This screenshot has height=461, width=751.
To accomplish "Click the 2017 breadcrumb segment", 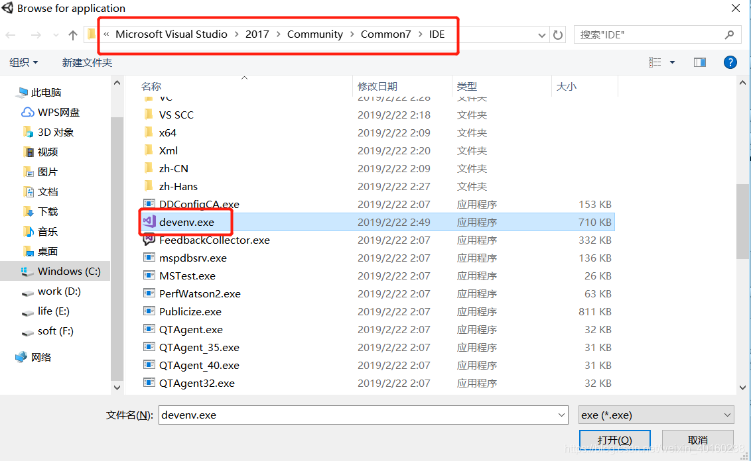I will click(257, 34).
